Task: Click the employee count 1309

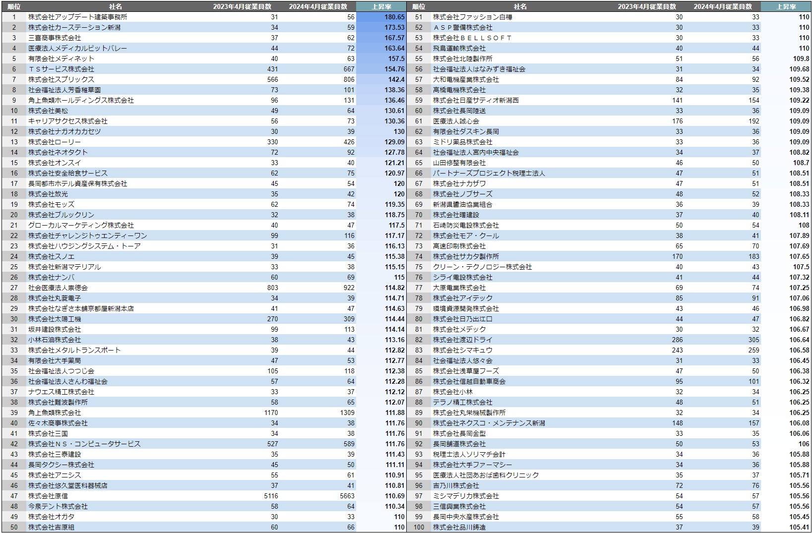Action: (x=347, y=413)
